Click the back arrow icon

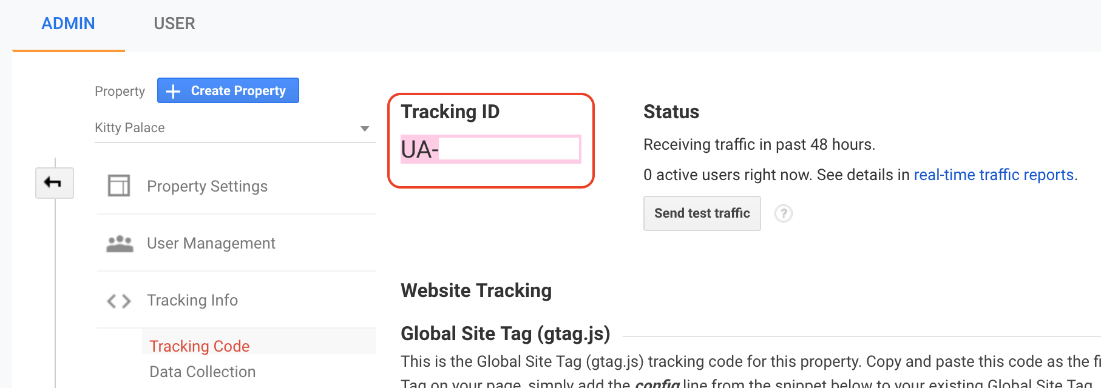pos(53,183)
